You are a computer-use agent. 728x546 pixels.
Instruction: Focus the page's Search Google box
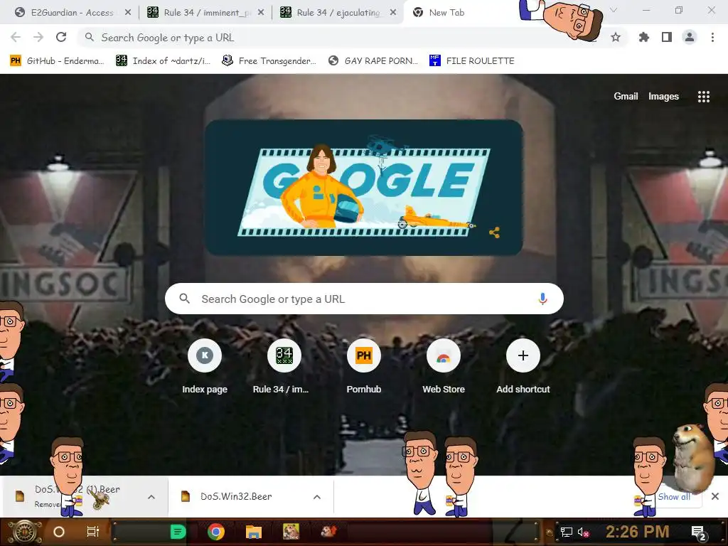click(364, 299)
